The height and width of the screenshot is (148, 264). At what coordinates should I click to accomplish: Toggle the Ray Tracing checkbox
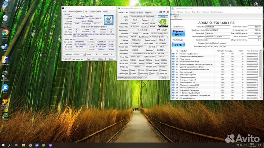tap(139, 73)
